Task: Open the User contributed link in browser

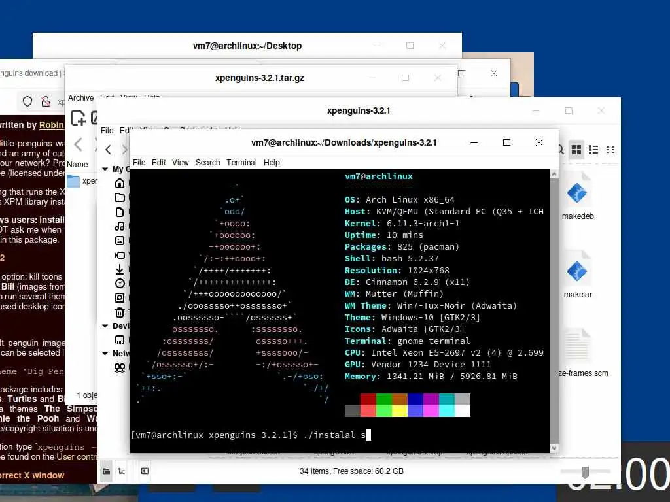Action: pyautogui.click(x=77, y=457)
